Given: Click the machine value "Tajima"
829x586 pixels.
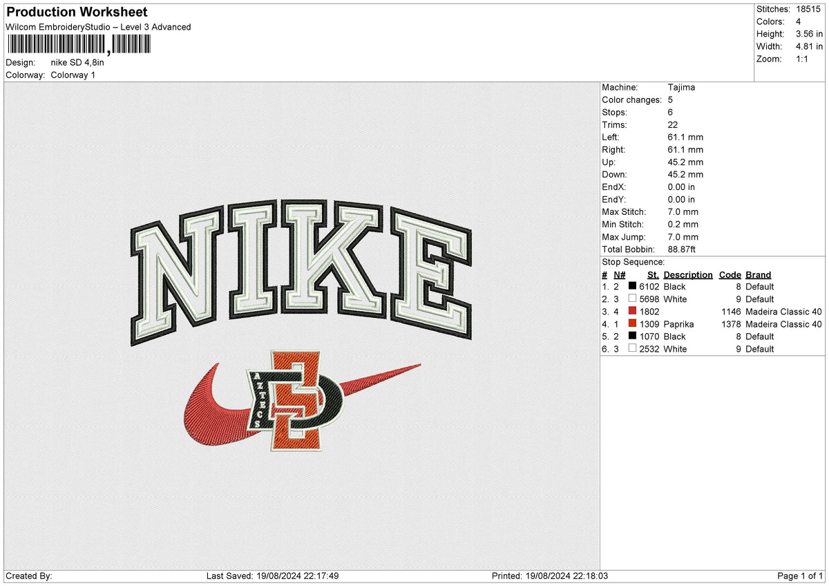Looking at the screenshot, I should (681, 88).
